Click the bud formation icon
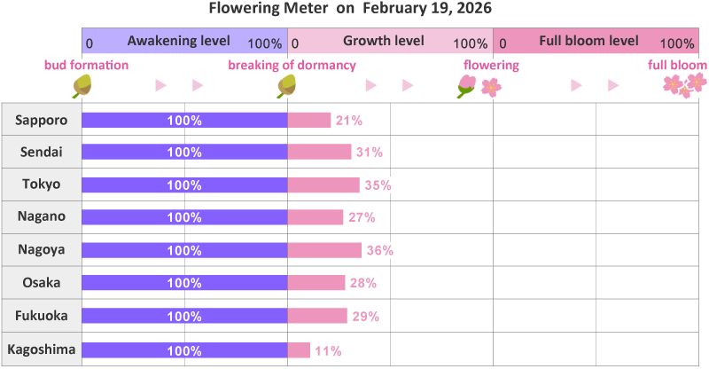Image resolution: width=709 pixels, height=369 pixels. point(82,86)
